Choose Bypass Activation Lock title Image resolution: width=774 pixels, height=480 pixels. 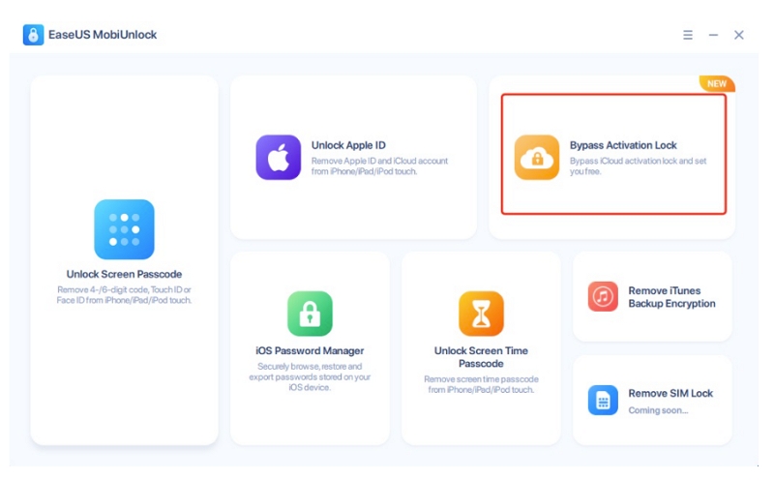coord(623,145)
